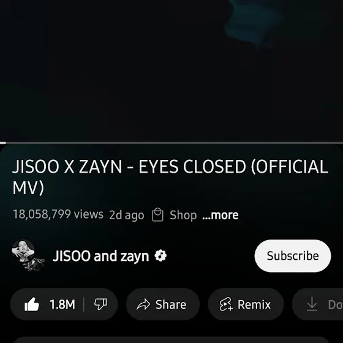Expand the EYES CLOSED video title
Image resolution: width=343 pixels, height=343 pixels.
coord(170,177)
